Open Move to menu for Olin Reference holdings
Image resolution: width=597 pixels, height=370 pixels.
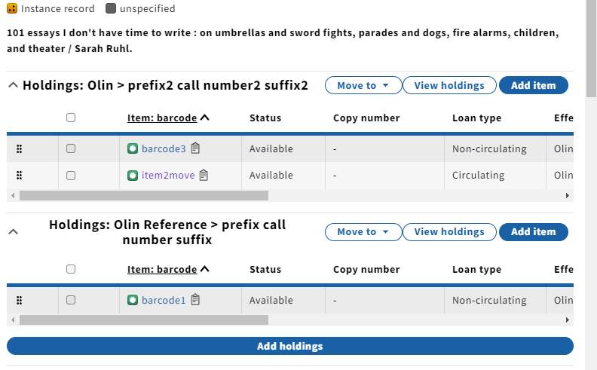coord(363,232)
